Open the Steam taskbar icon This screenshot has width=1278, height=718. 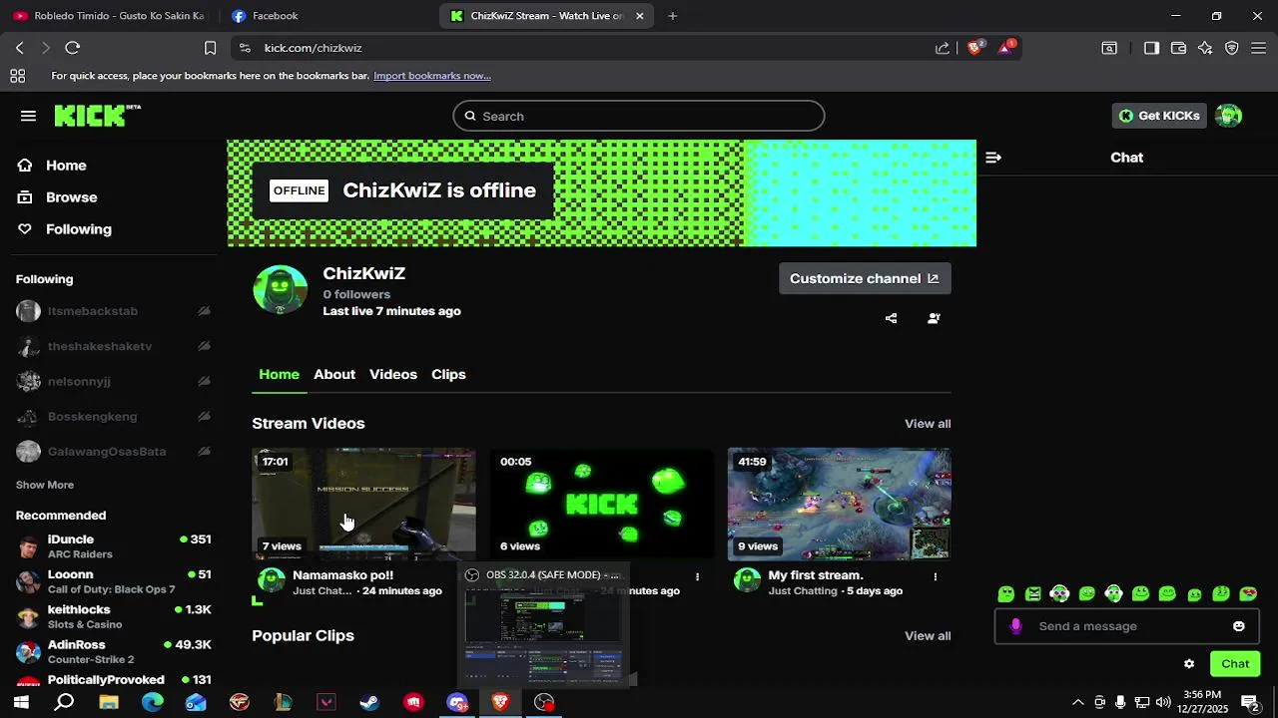tap(369, 702)
